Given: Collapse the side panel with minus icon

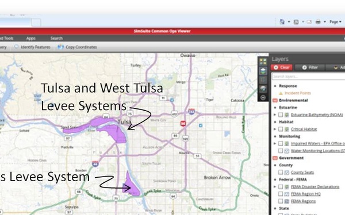Looking at the screenshot, I should [263, 97].
